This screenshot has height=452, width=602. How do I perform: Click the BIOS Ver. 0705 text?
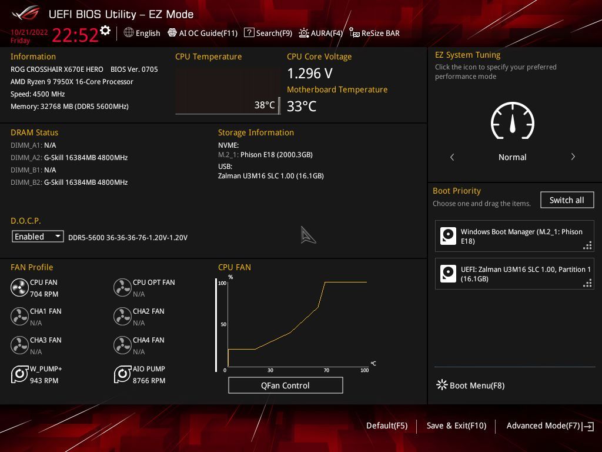(x=134, y=69)
